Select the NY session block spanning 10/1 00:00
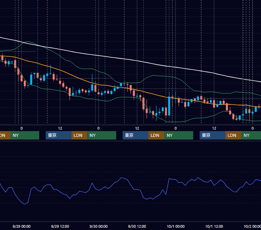 pyautogui.click(x=179, y=135)
